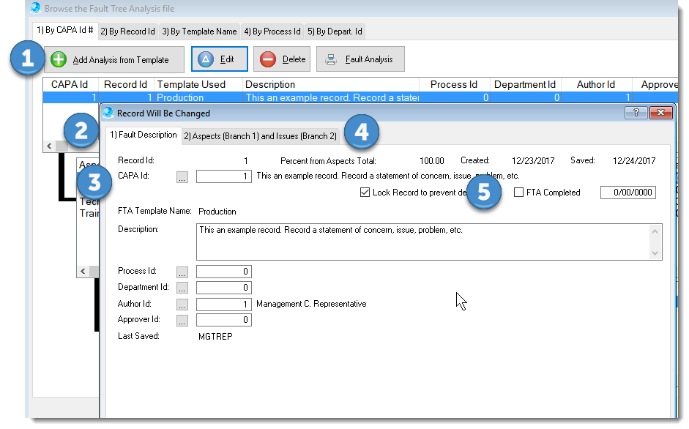The height and width of the screenshot is (429, 689).
Task: Open the Department Id lookup button
Action: click(x=182, y=288)
